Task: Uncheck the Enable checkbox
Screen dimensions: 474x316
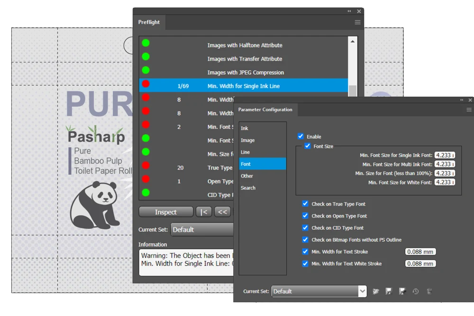Action: [301, 136]
